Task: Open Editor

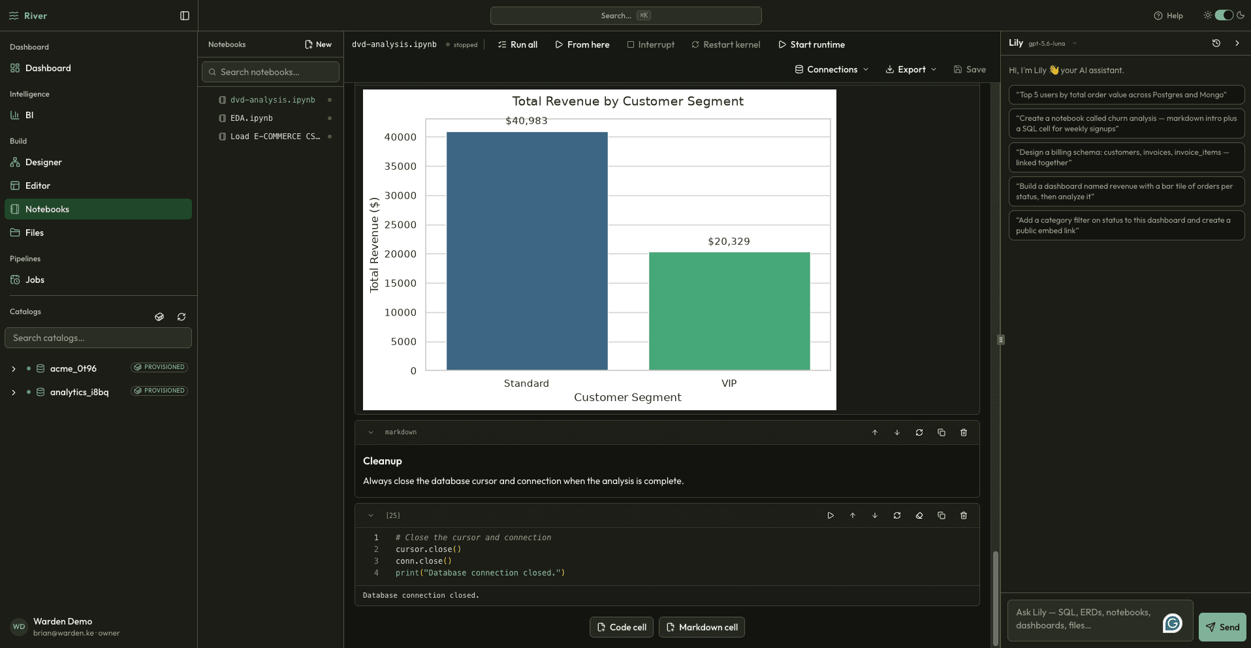Action: (x=98, y=186)
